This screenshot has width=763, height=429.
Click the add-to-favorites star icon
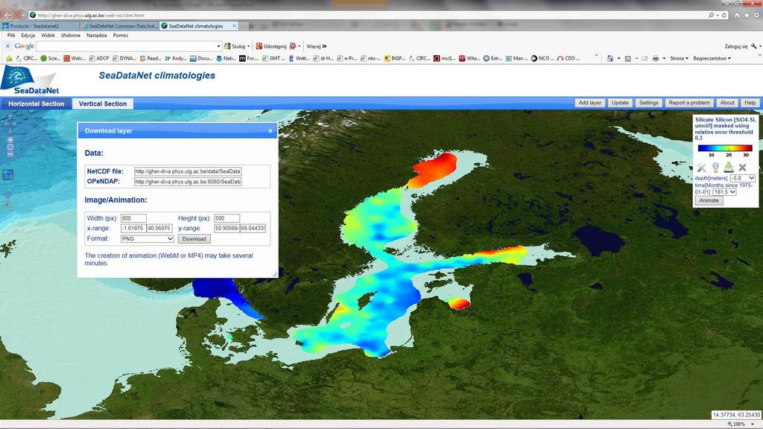tap(9, 58)
